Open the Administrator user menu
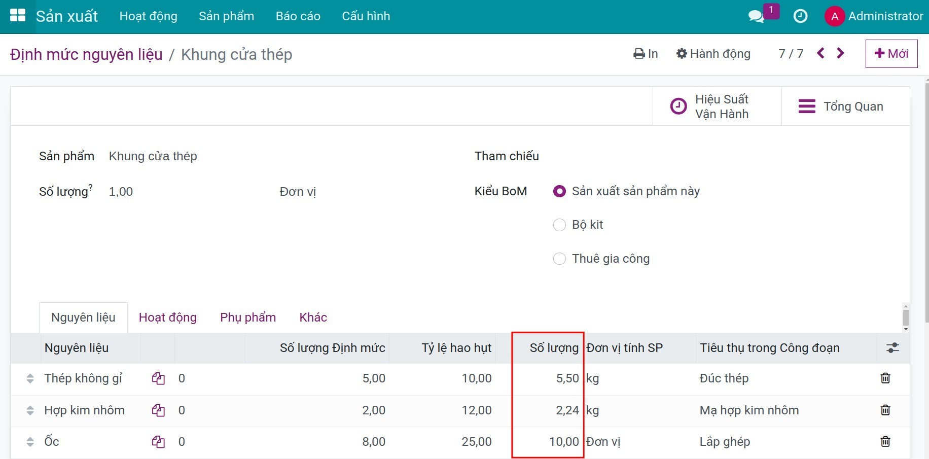The image size is (929, 459). tap(874, 16)
